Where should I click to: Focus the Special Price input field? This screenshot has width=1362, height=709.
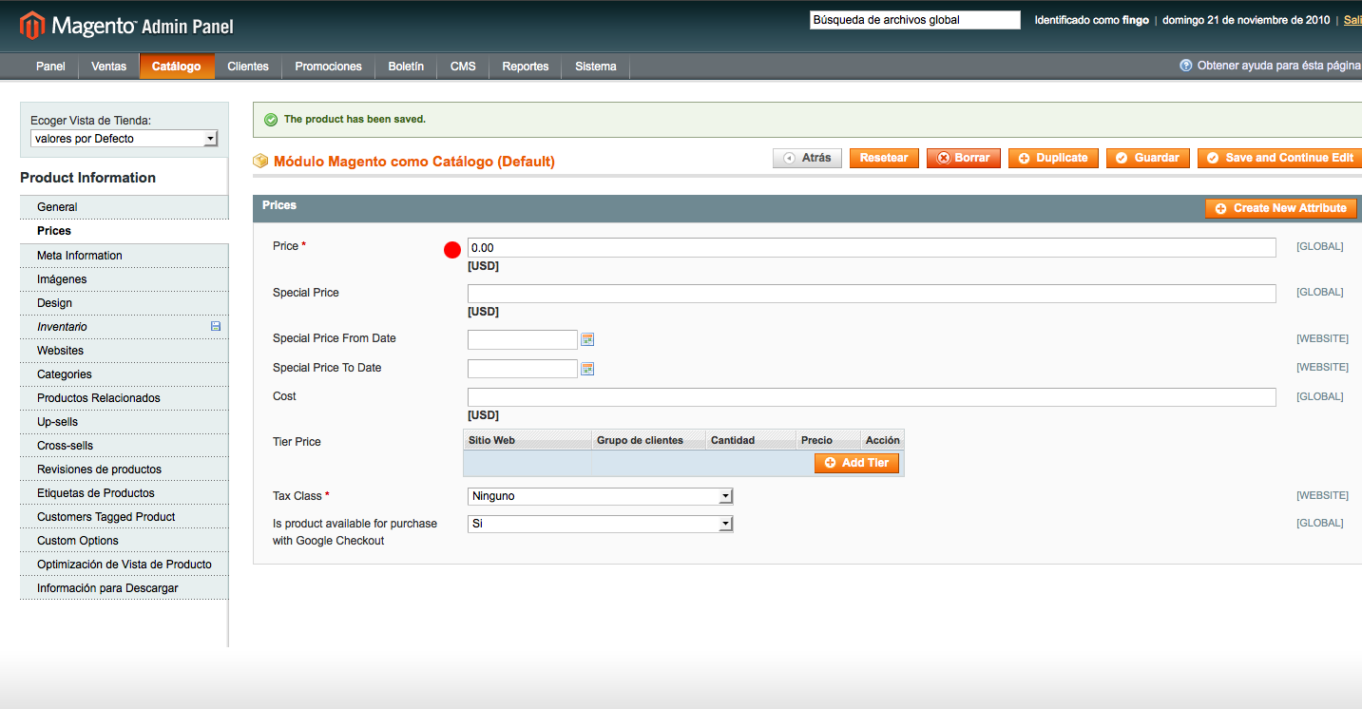pyautogui.click(x=872, y=294)
